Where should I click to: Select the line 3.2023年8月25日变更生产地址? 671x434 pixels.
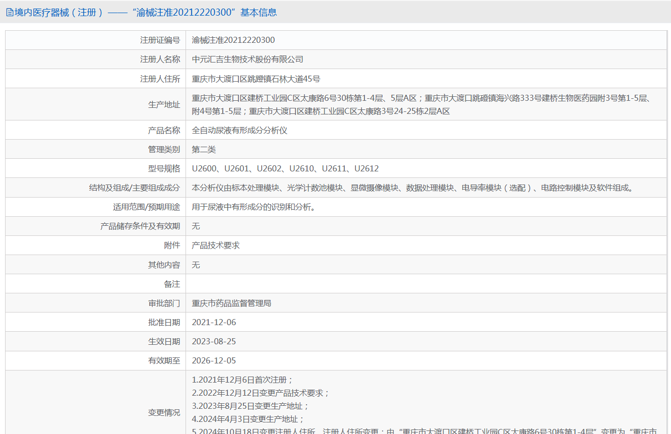pyautogui.click(x=251, y=406)
